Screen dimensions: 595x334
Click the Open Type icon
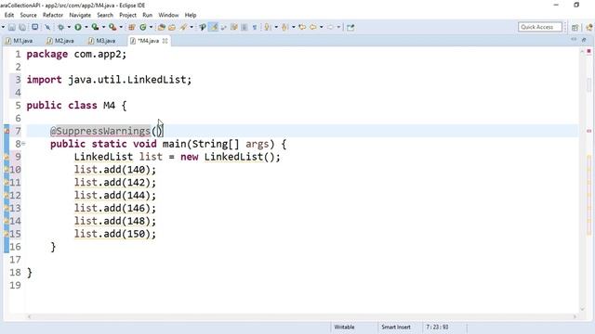point(161,27)
